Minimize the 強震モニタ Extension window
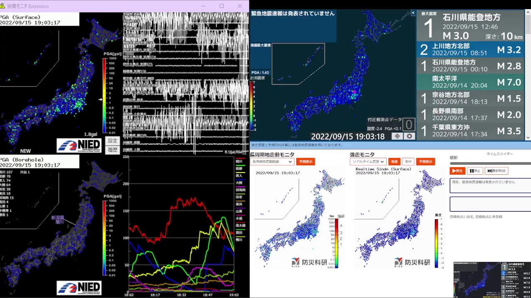531x298 pixels. point(203,6)
